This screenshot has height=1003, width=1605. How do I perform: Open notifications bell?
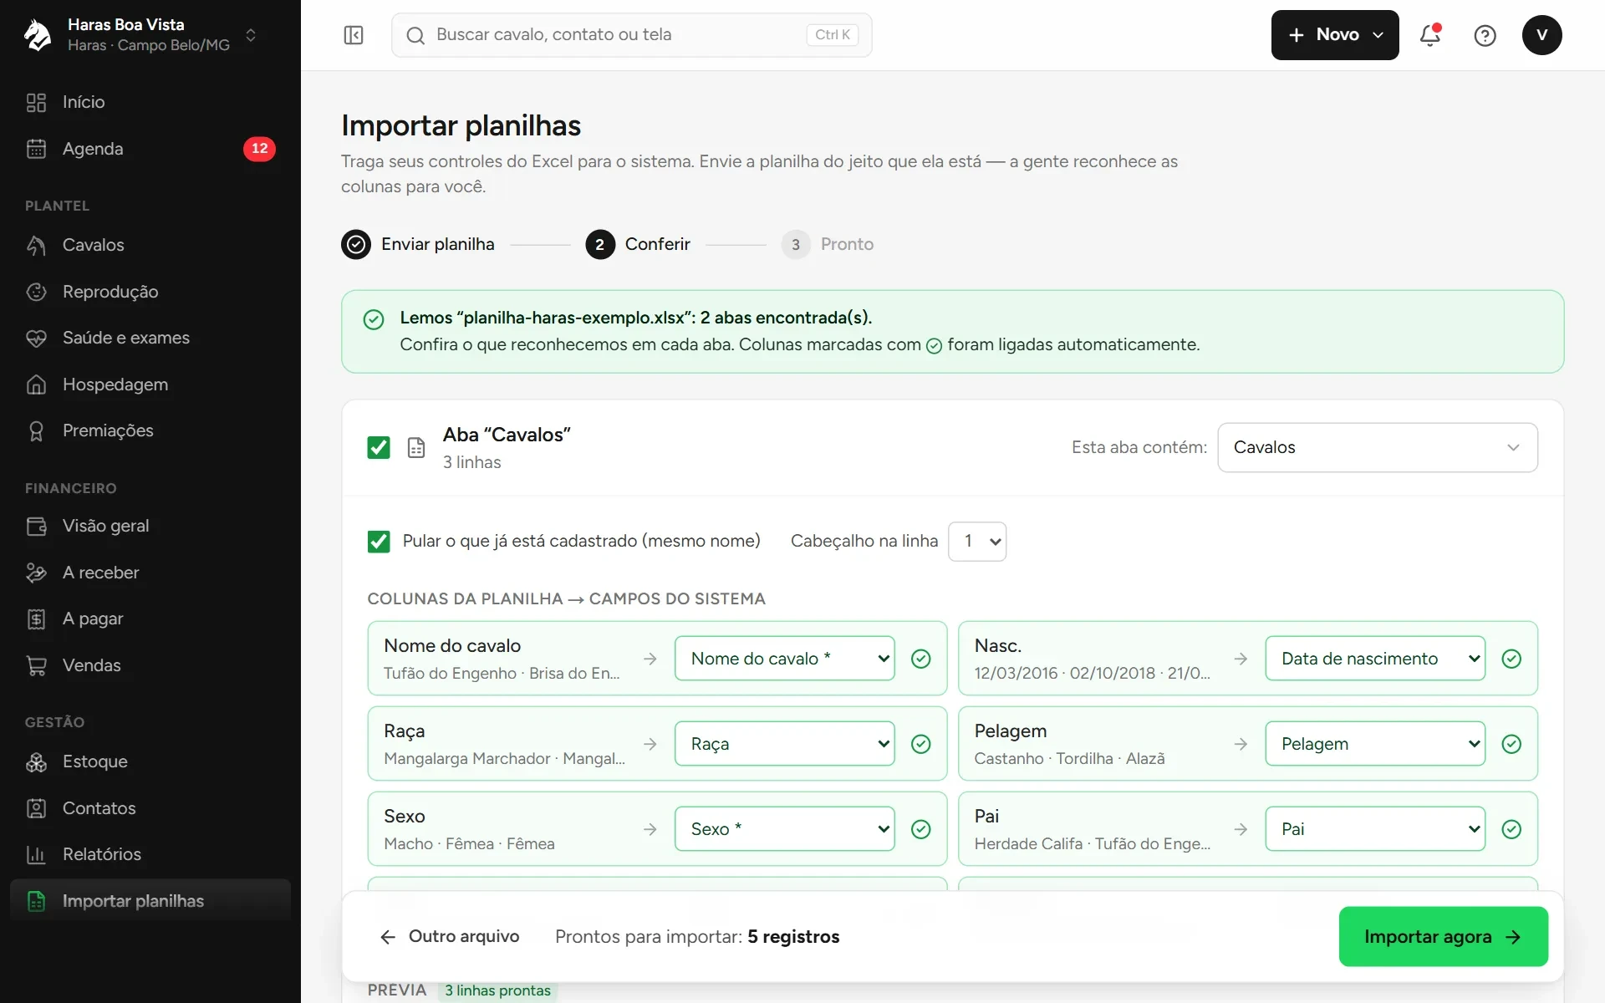pos(1430,35)
